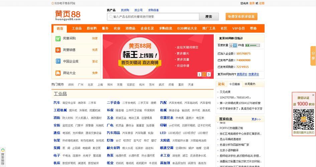Screen dimensions: 316x167
Task: Click the magnifier icon in the search box
Action: pos(111,17)
